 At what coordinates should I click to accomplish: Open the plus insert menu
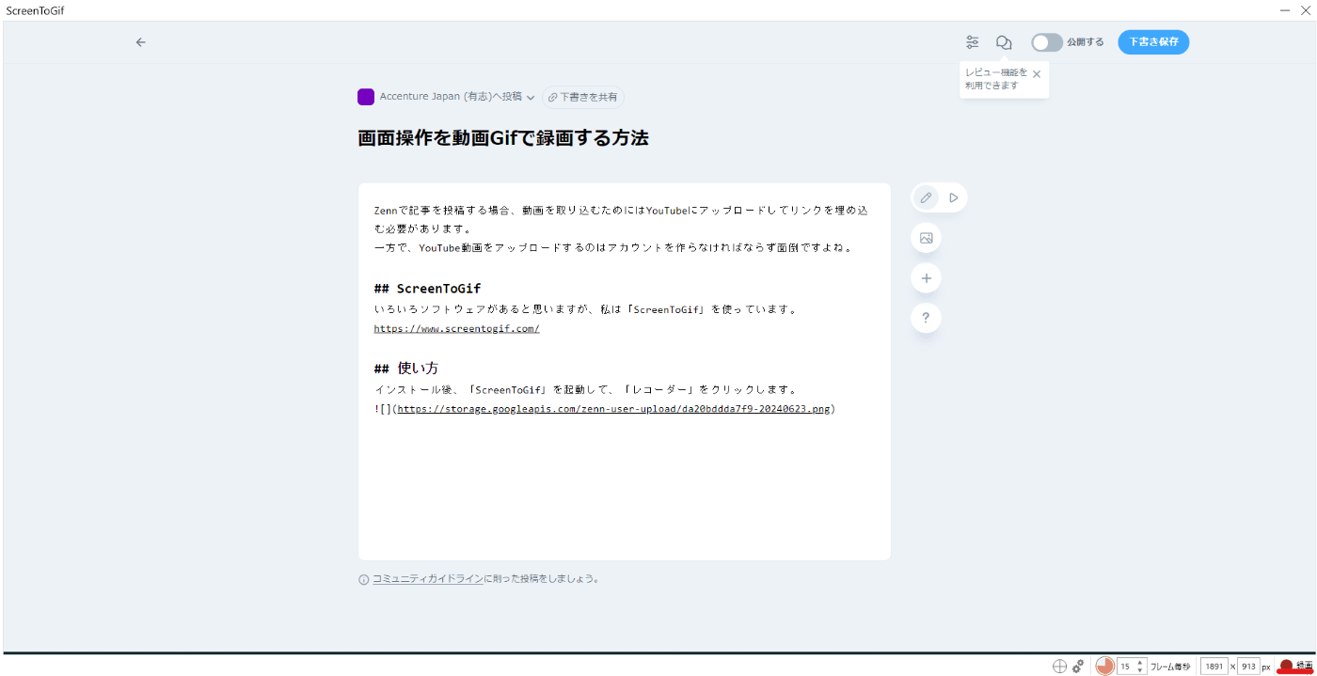pos(926,278)
